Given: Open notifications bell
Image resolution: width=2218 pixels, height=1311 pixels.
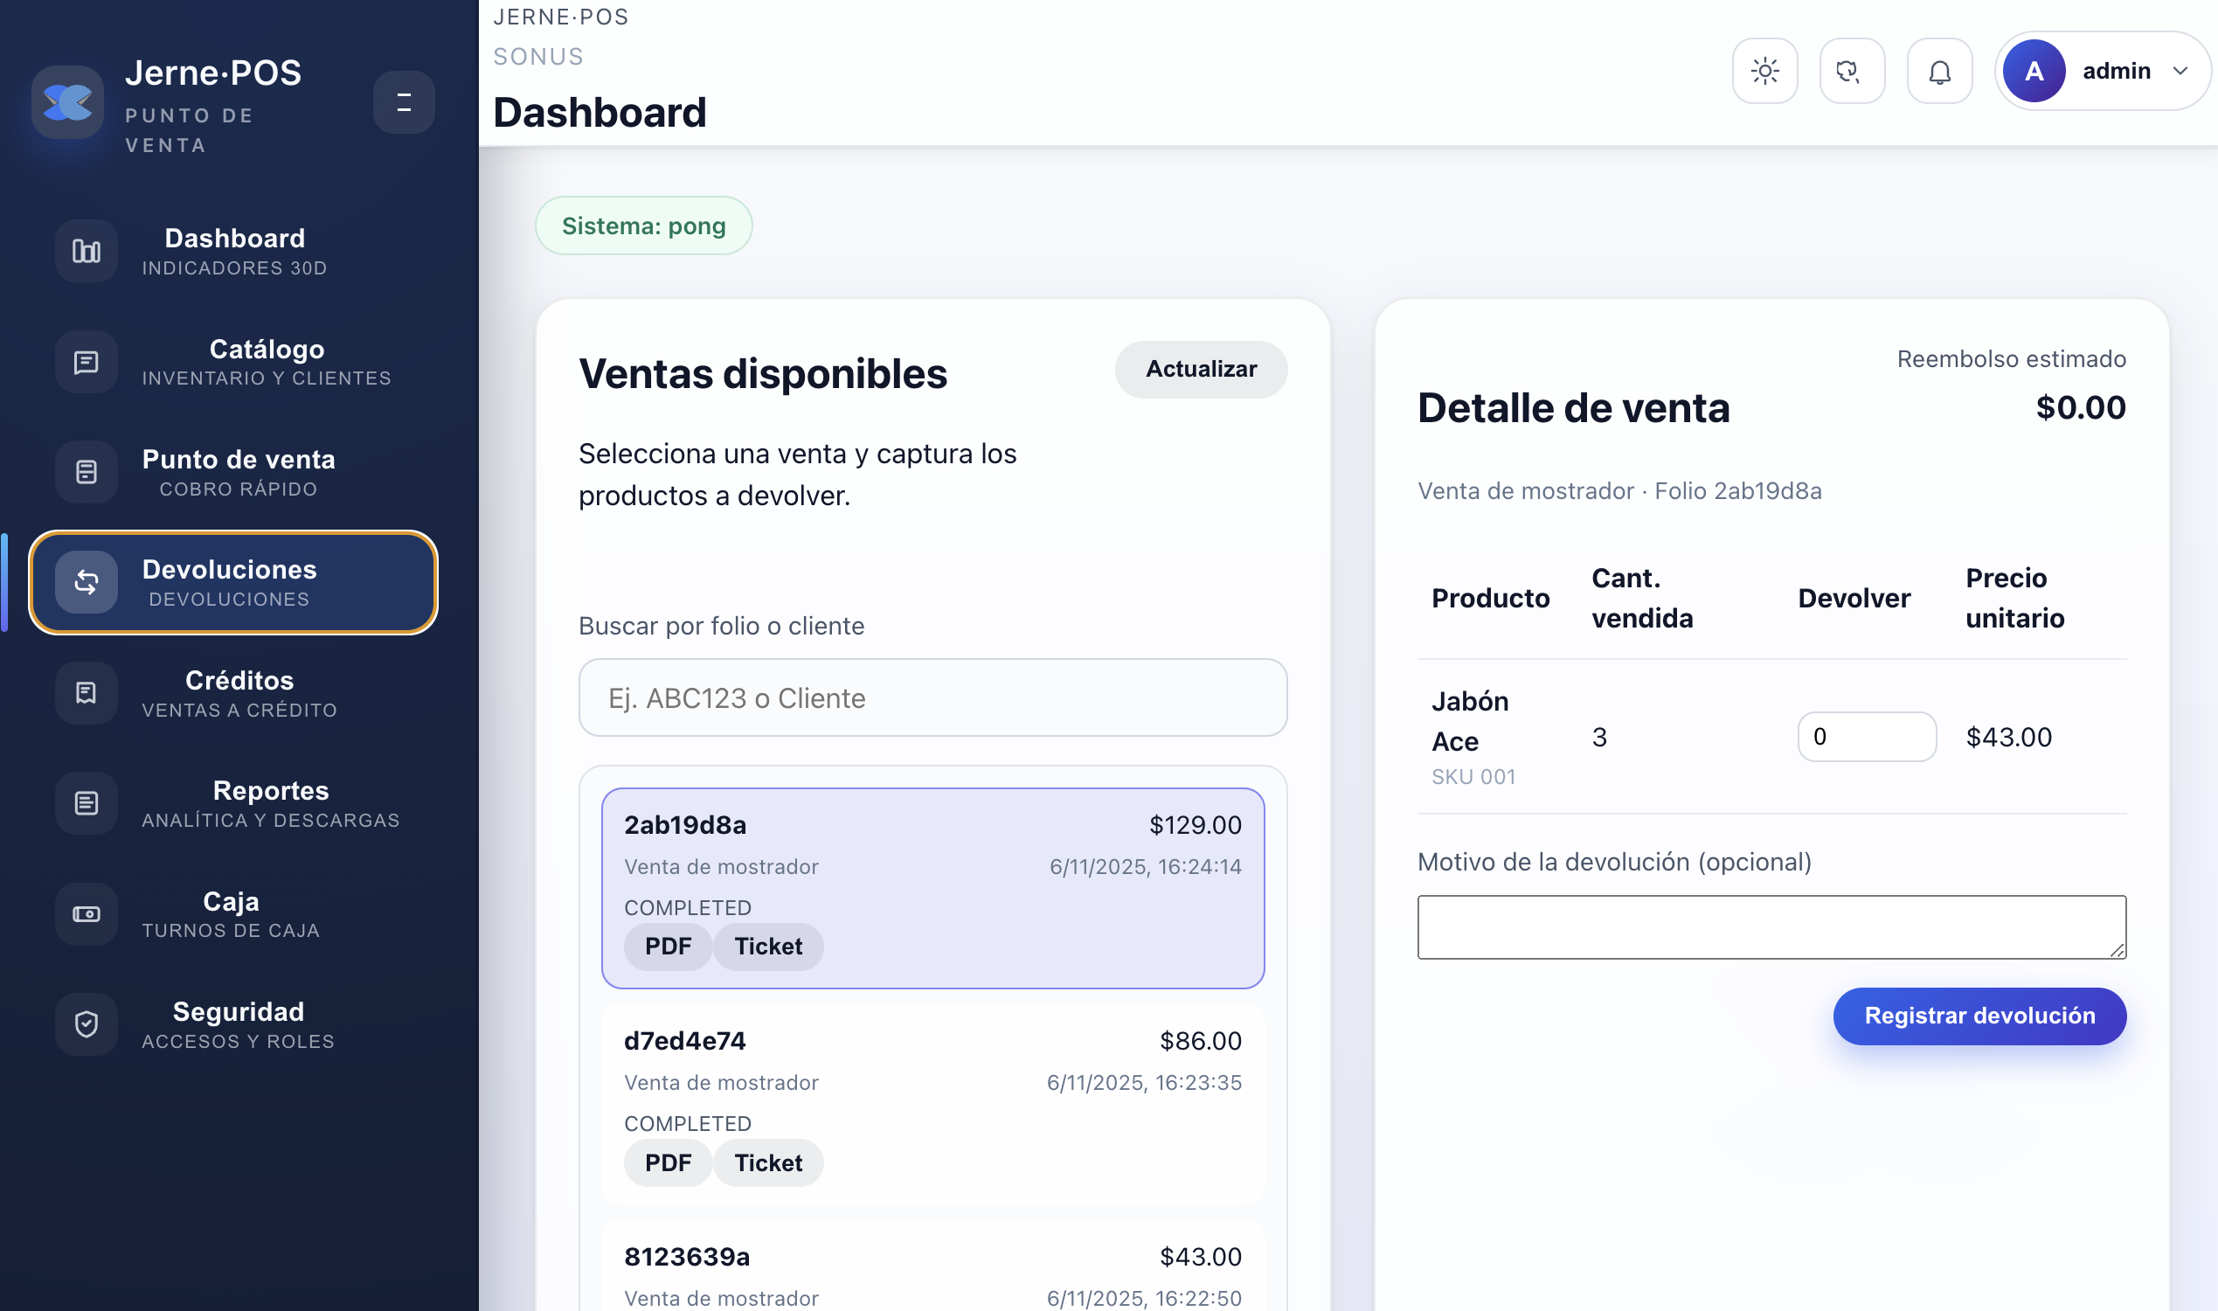Looking at the screenshot, I should point(1940,71).
